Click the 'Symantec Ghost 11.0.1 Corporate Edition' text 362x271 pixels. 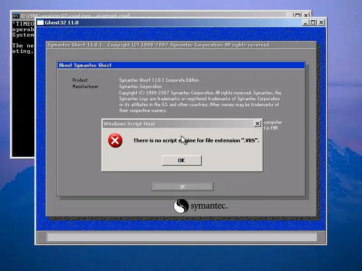tap(159, 80)
